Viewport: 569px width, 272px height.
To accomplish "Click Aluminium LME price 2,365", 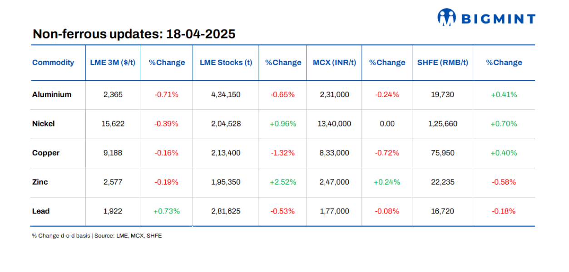I will [113, 95].
